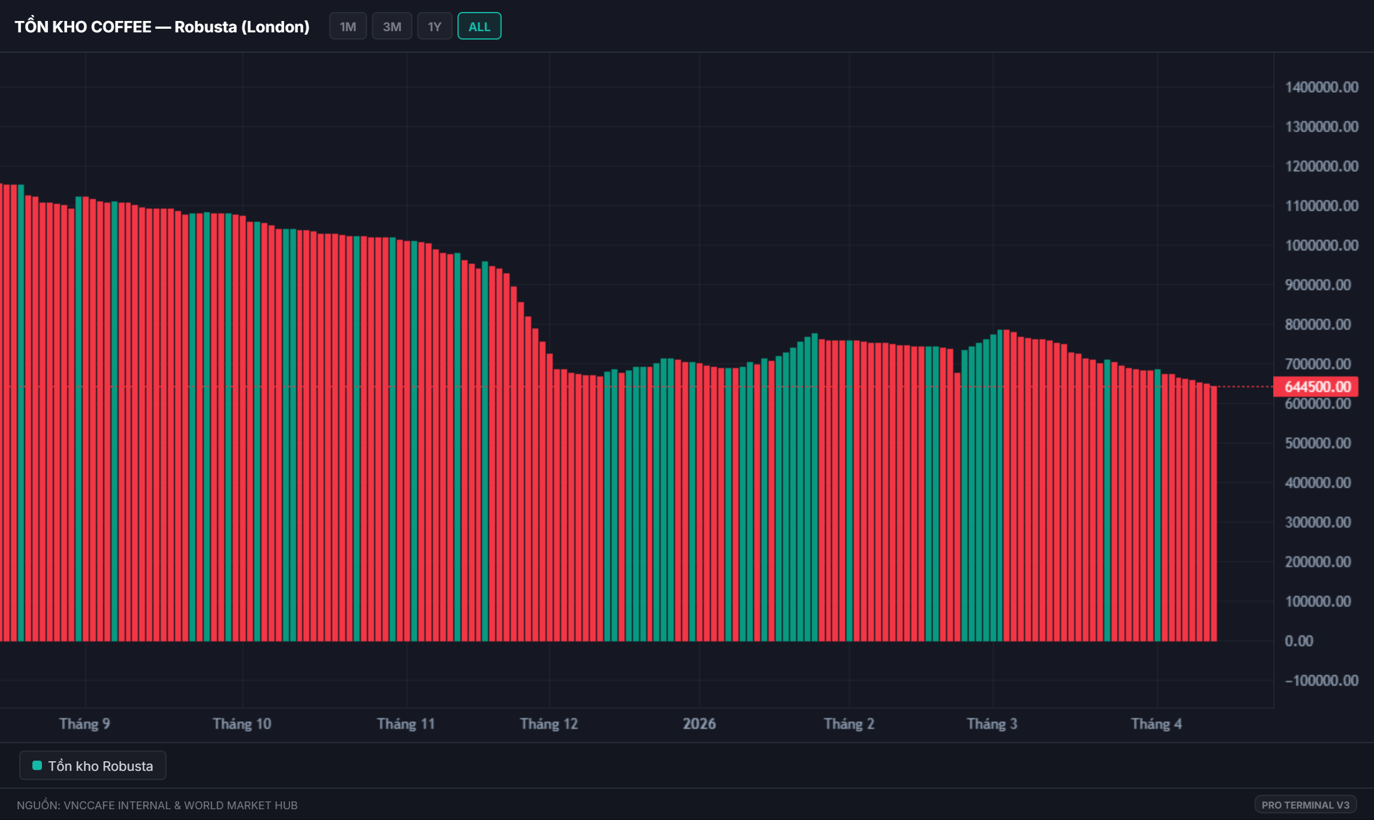Activate the ALL range tab
1374x820 pixels.
479,26
